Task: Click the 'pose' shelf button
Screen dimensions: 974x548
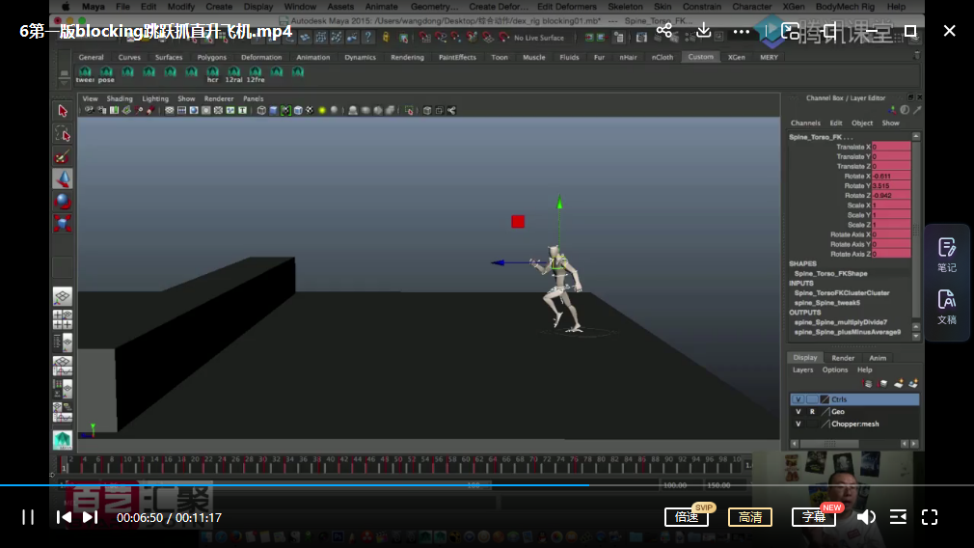Action: [106, 75]
